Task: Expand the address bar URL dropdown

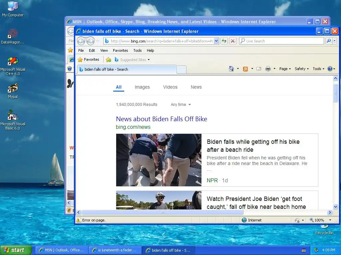Action: pyautogui.click(x=216, y=41)
